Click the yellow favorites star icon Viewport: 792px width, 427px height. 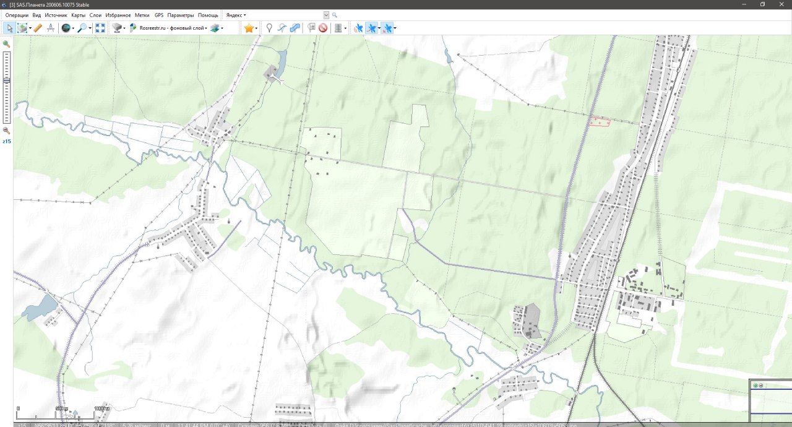pos(249,28)
